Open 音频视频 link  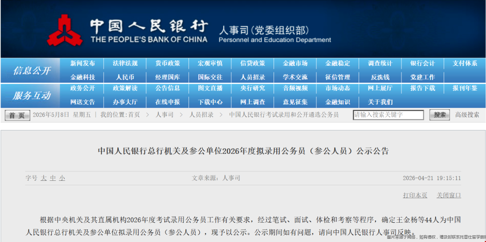coord(295,88)
